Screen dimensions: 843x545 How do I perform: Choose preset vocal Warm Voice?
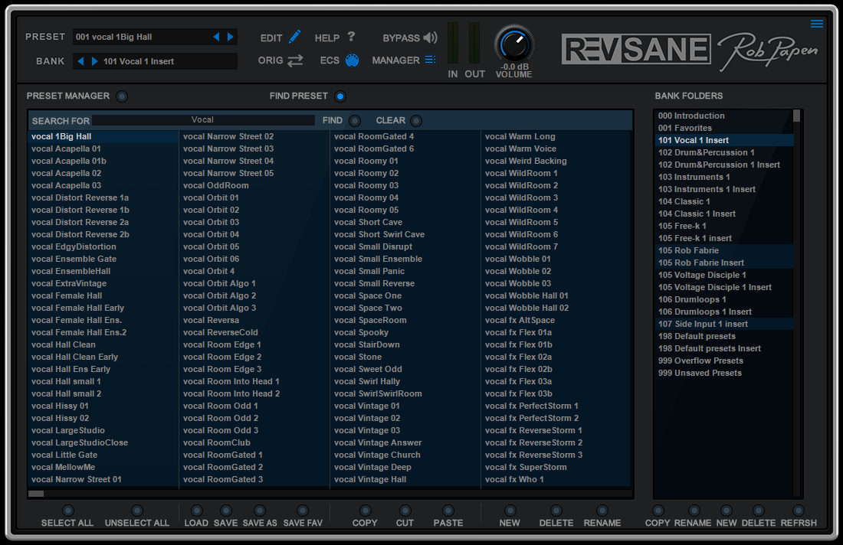pyautogui.click(x=556, y=148)
